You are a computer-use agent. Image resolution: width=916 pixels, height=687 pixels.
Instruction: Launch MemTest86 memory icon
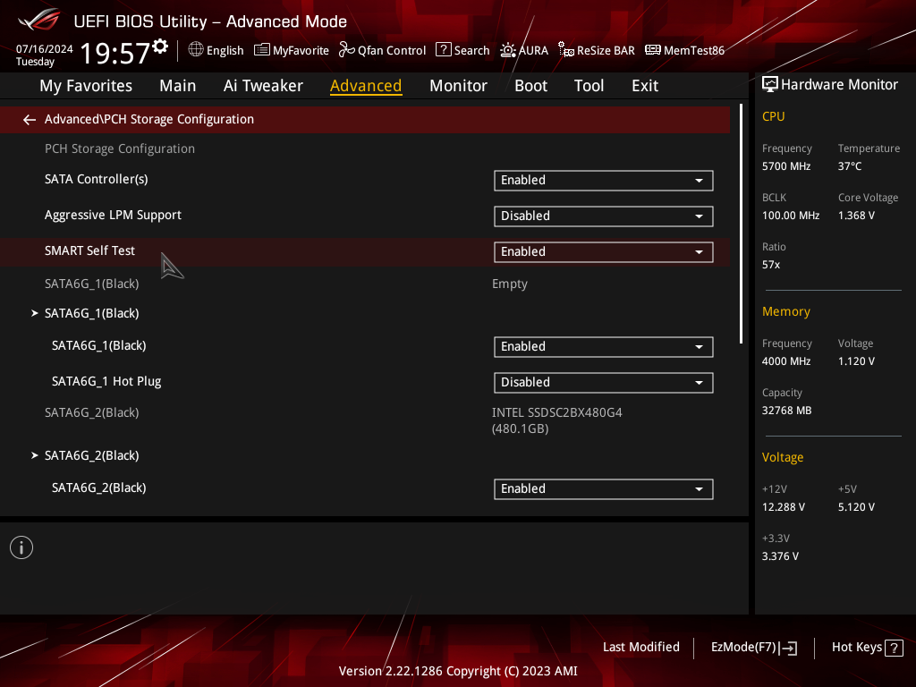[652, 50]
